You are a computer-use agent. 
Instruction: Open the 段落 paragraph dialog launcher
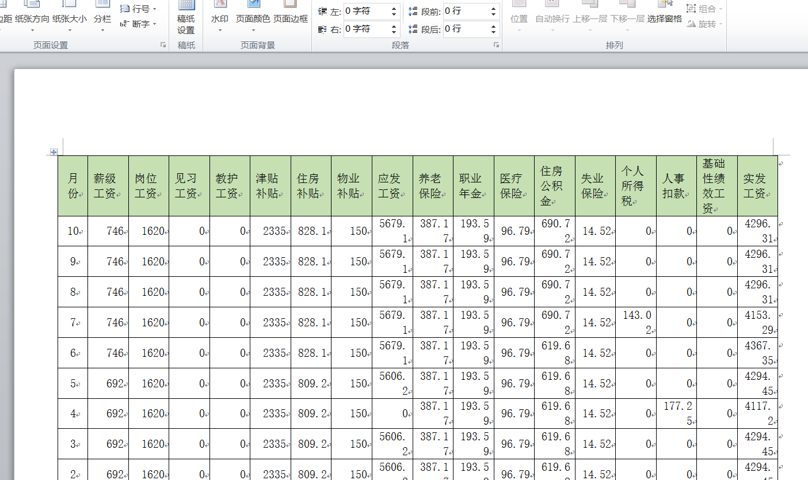(496, 45)
